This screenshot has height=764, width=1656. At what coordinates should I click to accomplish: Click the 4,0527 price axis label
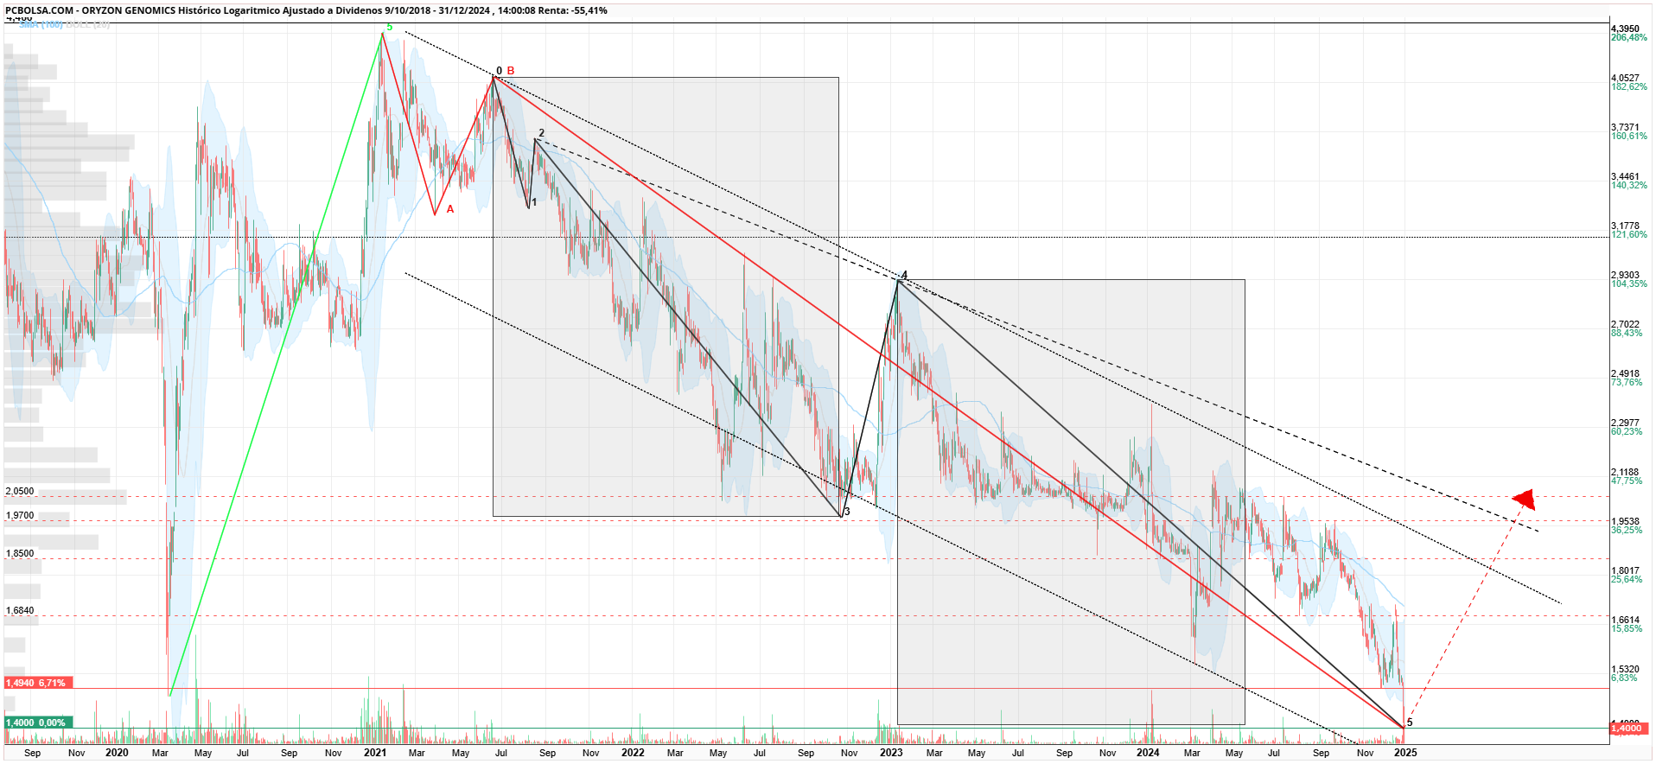click(1625, 78)
